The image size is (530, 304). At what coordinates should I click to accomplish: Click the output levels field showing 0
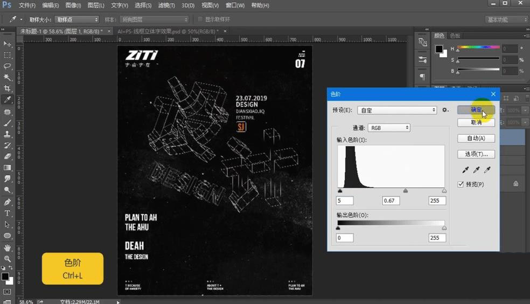coord(345,238)
